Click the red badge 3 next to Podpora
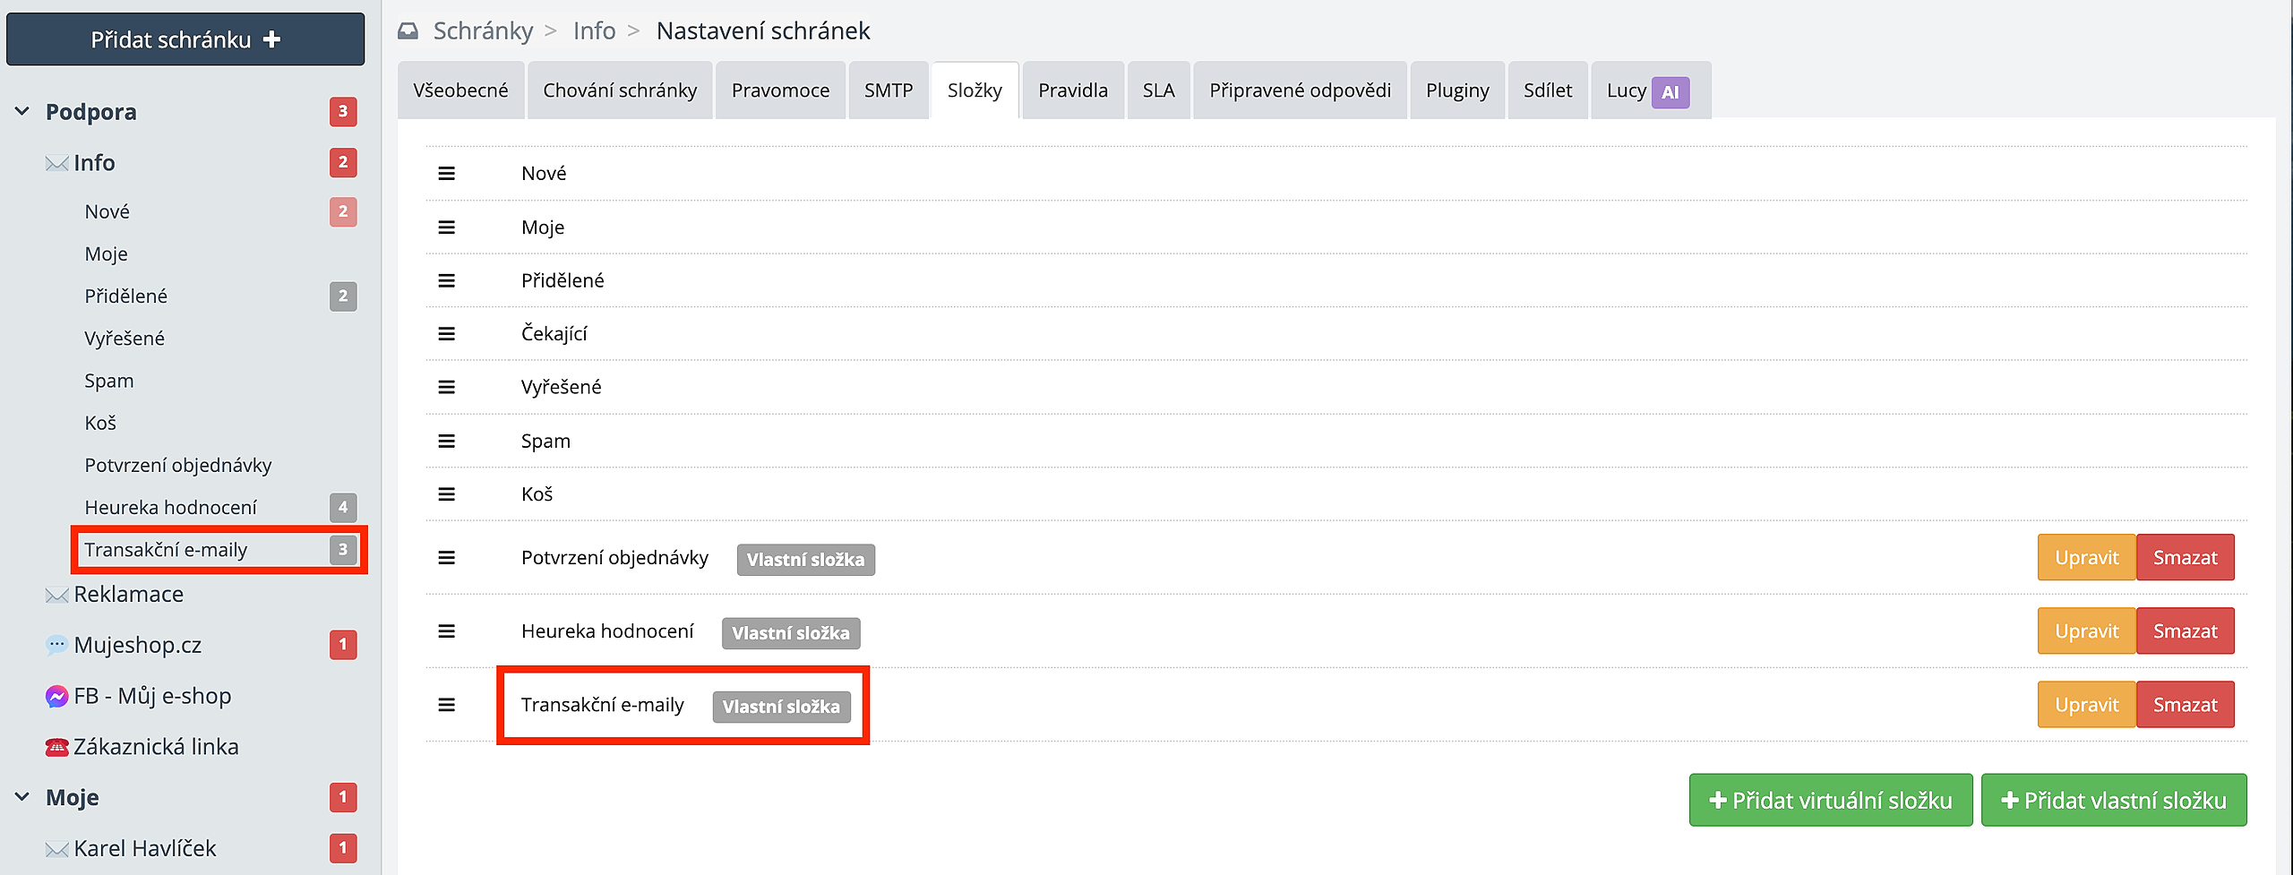The image size is (2293, 875). point(343,112)
